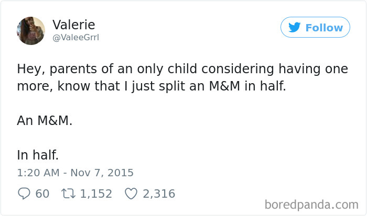Viewport: 367px width, 216px height.
Task: Click the "In half." line
Action: coord(37,155)
